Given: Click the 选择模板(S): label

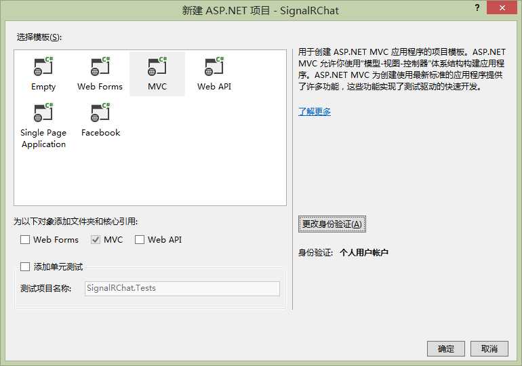Looking at the screenshot, I should [x=39, y=37].
